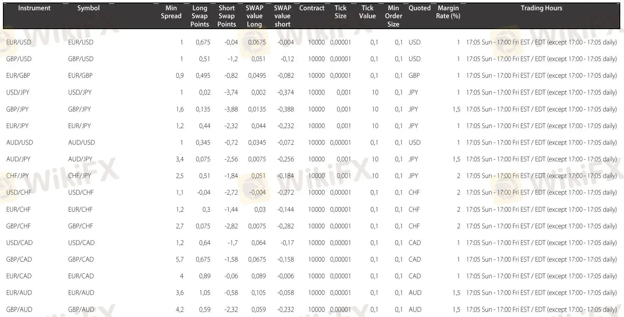
Task: Select EUR/JPY in the Instrument column
Action: [17, 126]
